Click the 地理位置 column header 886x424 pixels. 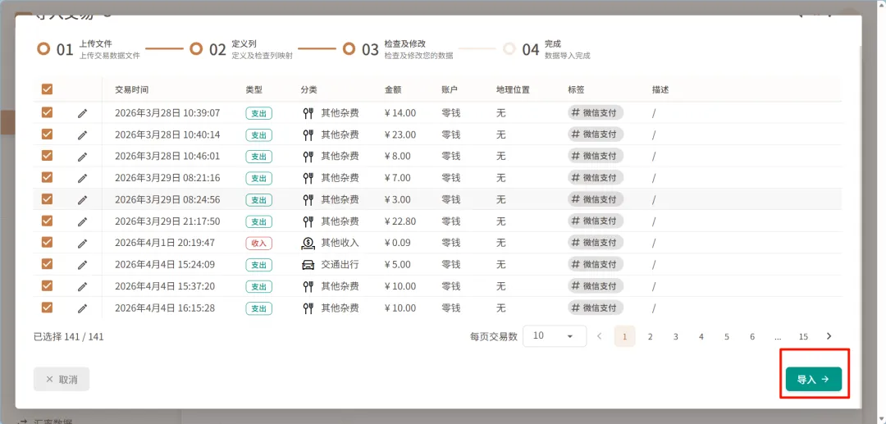point(513,89)
